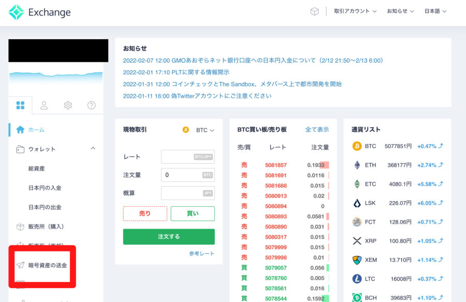Screen dimensions: 466x302
Task: Click the green 注文する button
Action: 169,237
